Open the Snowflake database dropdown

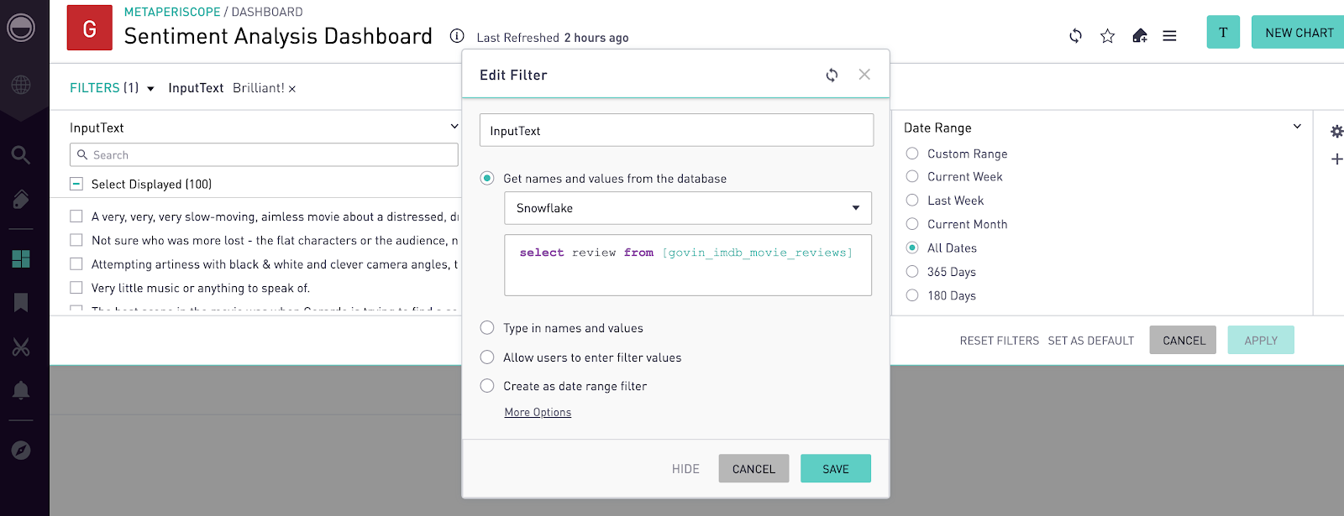(x=688, y=208)
